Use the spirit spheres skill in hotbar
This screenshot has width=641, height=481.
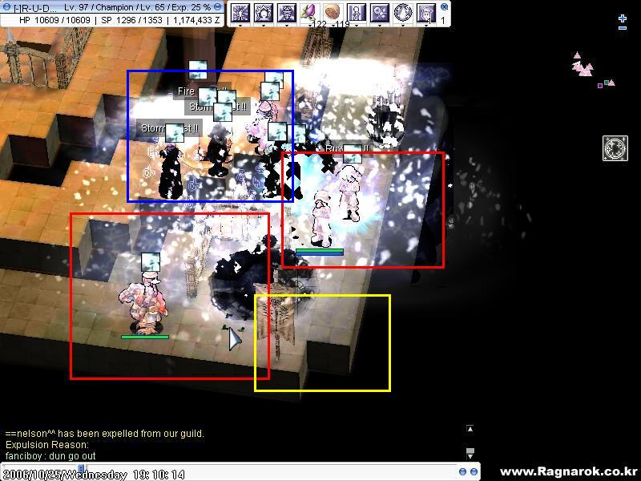(379, 12)
